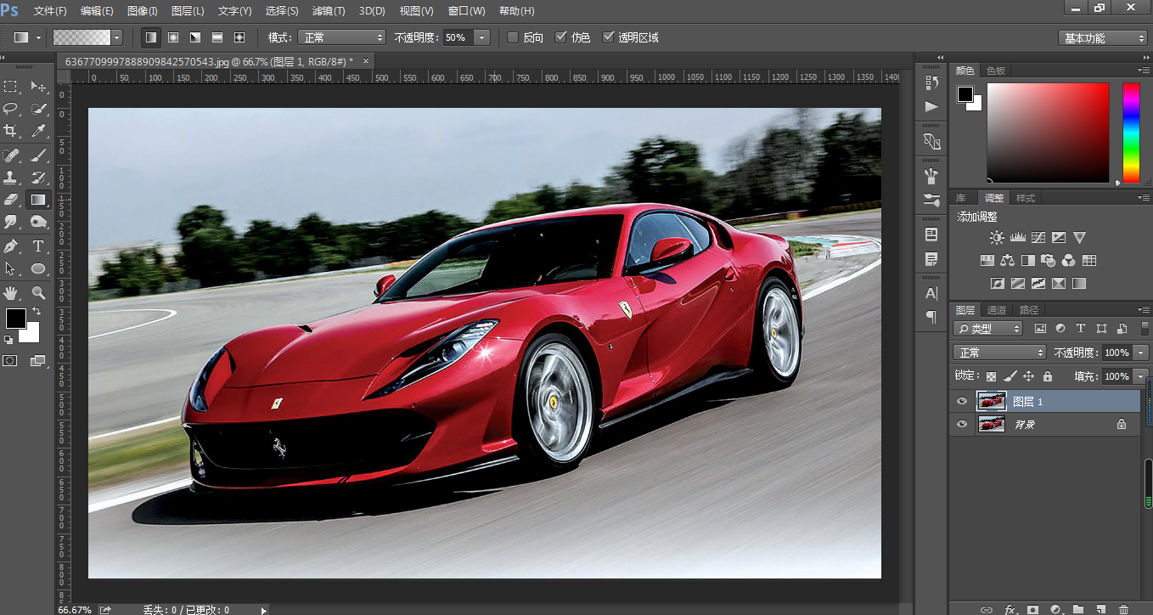Select the History Brush tool
This screenshot has height=615, width=1153.
pos(38,178)
